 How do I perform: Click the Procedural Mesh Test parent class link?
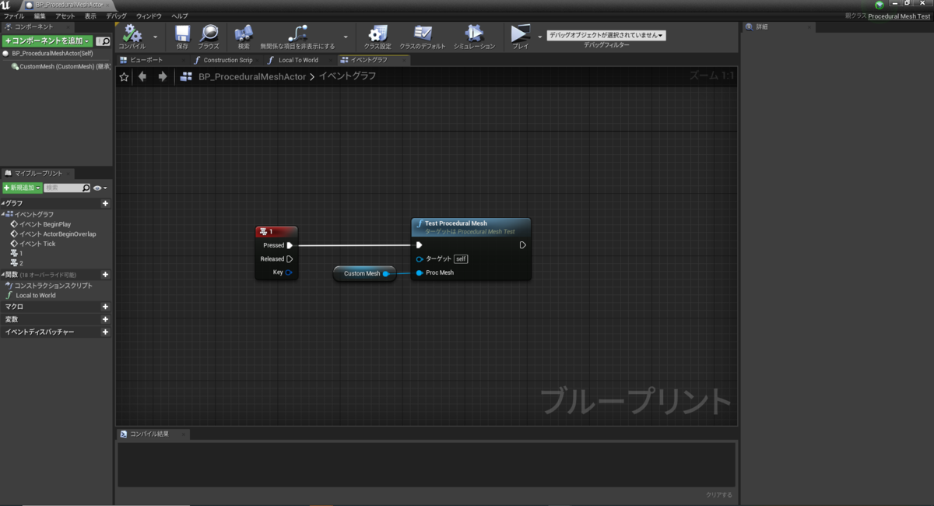click(898, 16)
